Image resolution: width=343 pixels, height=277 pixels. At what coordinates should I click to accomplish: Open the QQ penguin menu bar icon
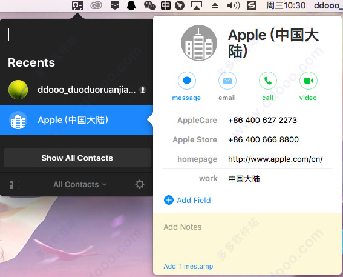131,5
